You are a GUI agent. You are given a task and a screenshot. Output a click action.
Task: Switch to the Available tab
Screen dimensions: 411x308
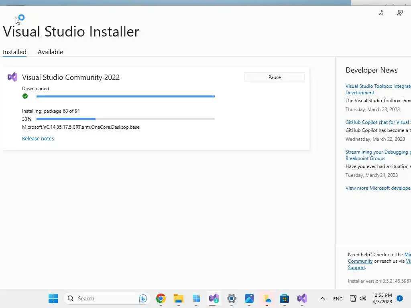pyautogui.click(x=50, y=52)
